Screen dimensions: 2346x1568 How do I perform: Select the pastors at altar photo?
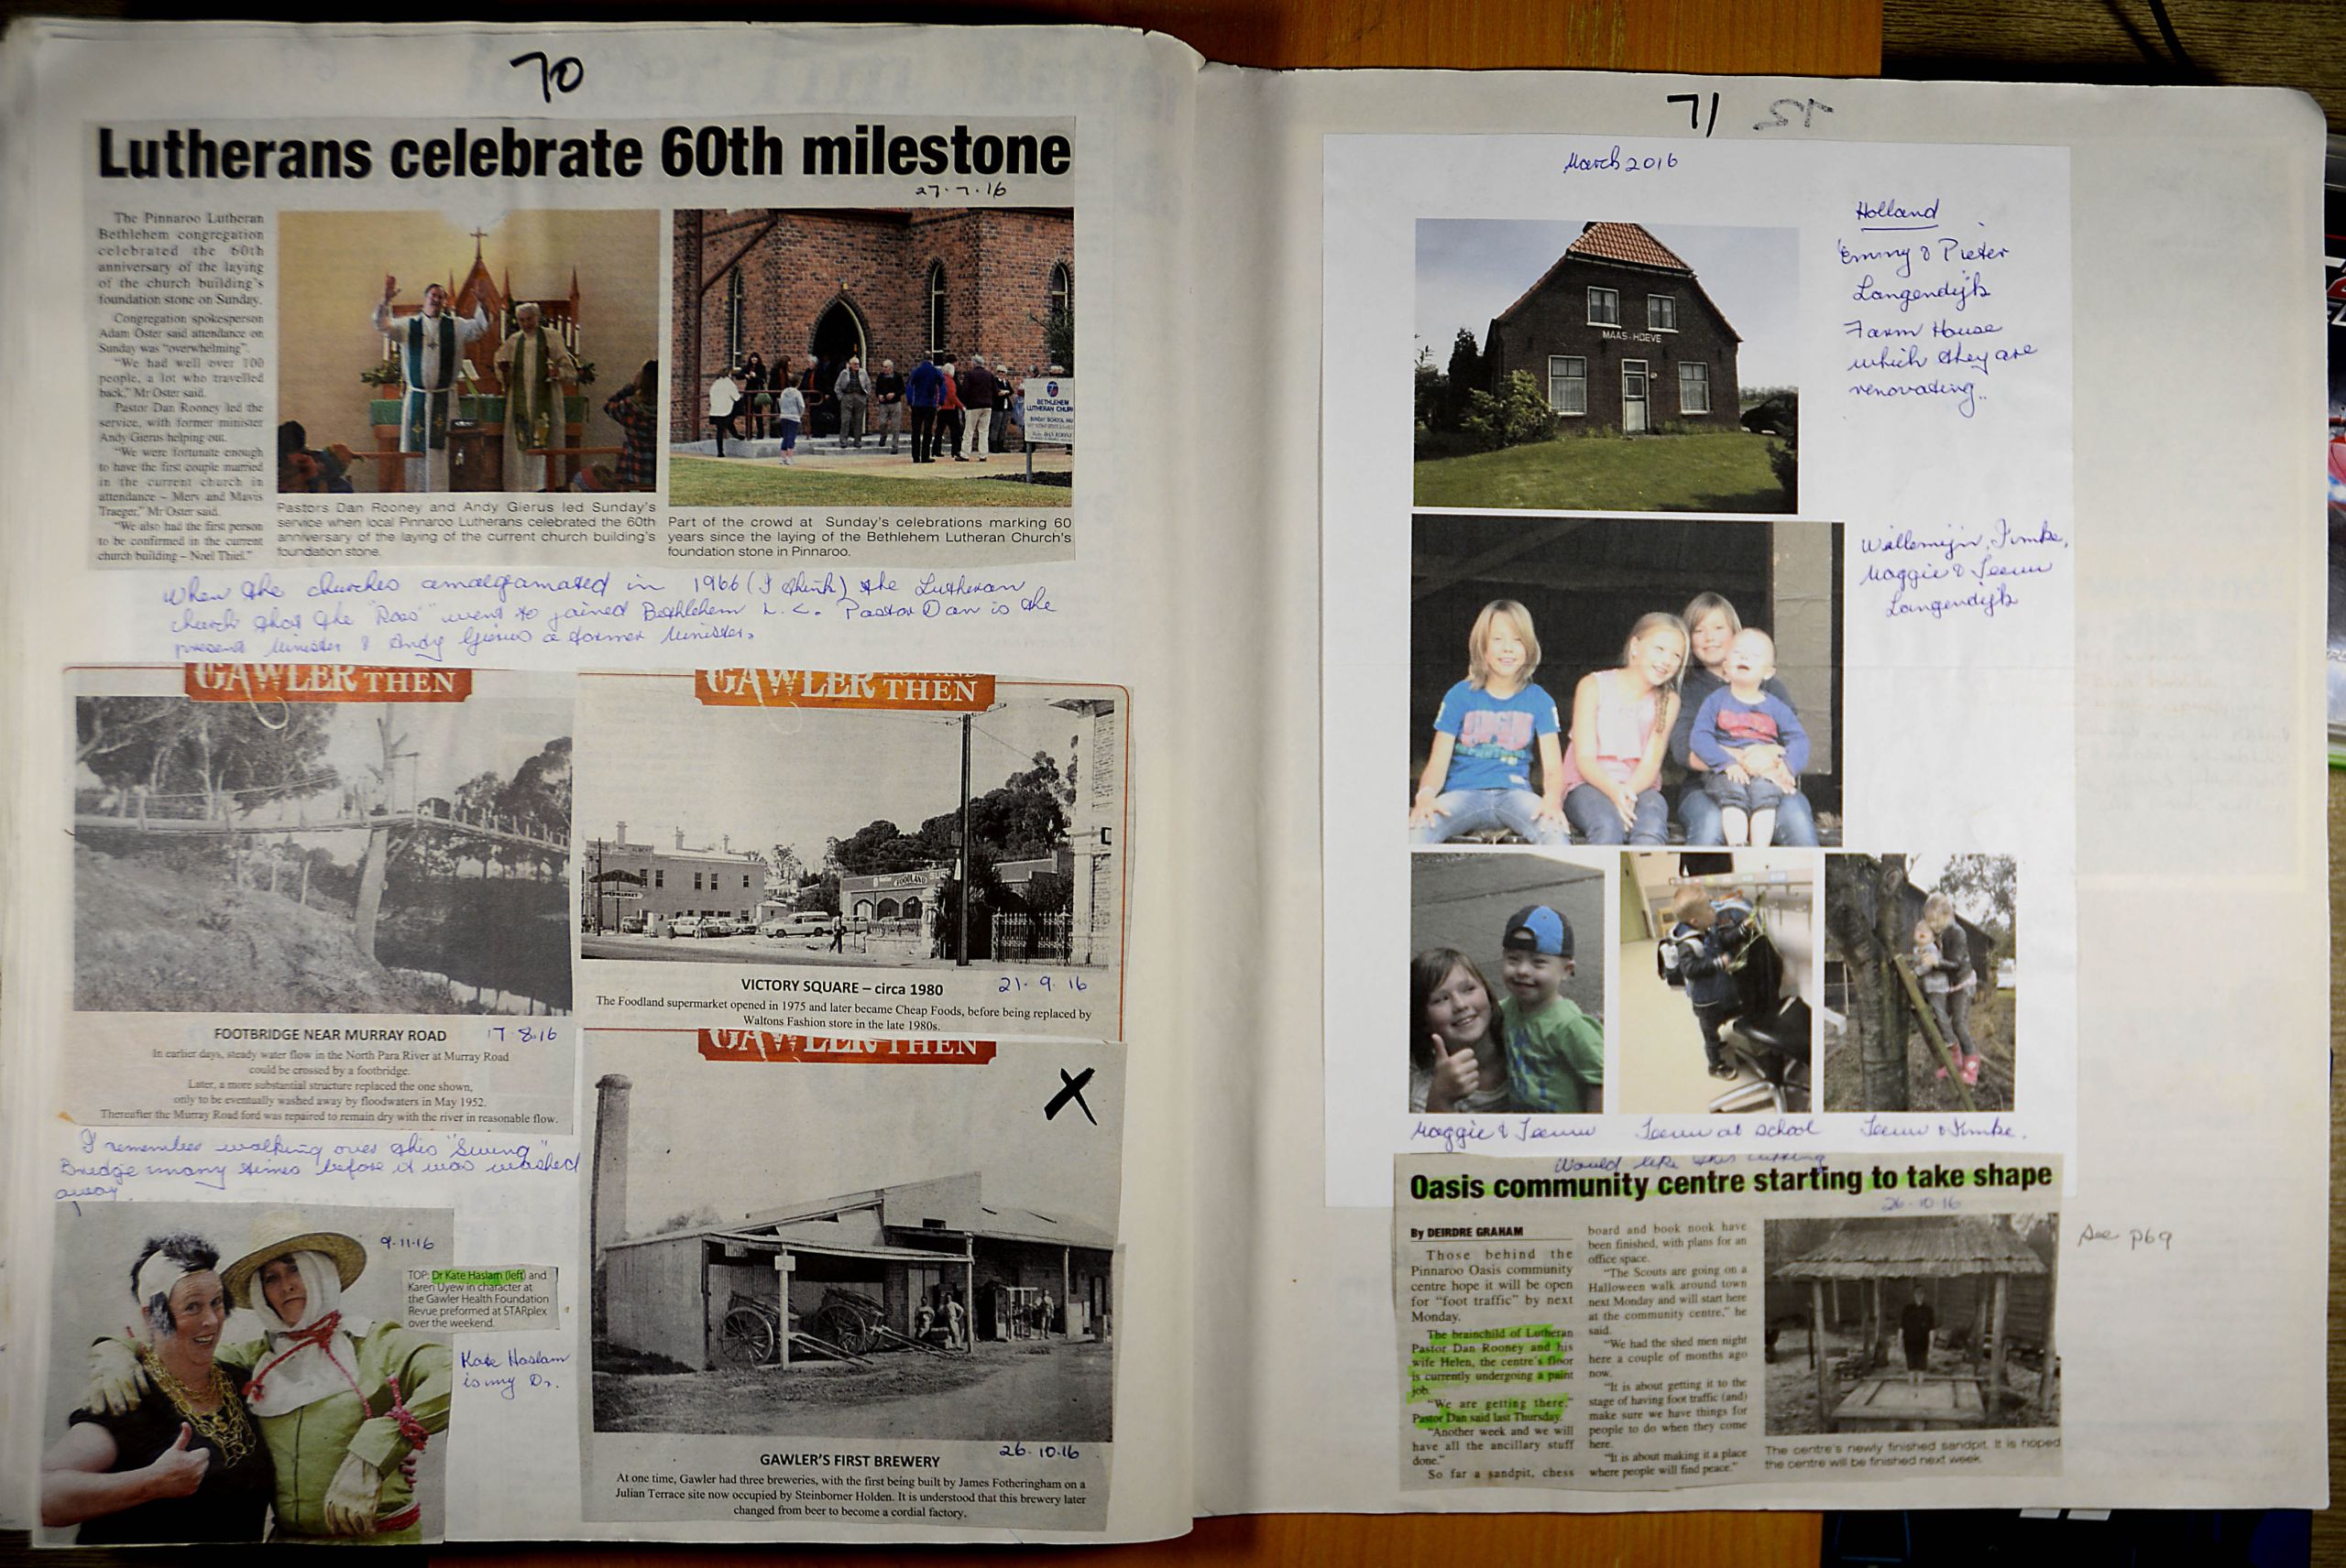coord(468,352)
